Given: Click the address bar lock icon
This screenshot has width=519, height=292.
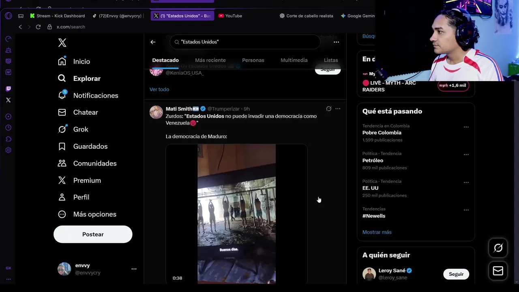Looking at the screenshot, I should point(49,27).
